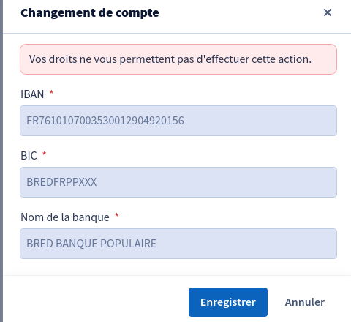Select the Nom de la banque field
Viewport: 351px width, 322px height.
coord(178,244)
